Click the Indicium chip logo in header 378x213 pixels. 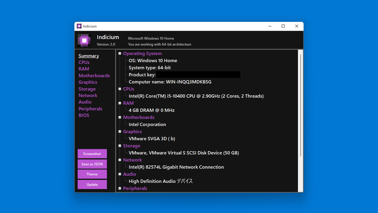tap(84, 40)
